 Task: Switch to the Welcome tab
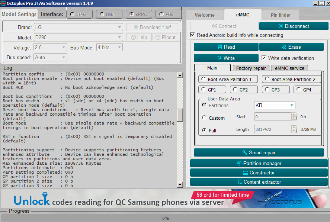205,15
